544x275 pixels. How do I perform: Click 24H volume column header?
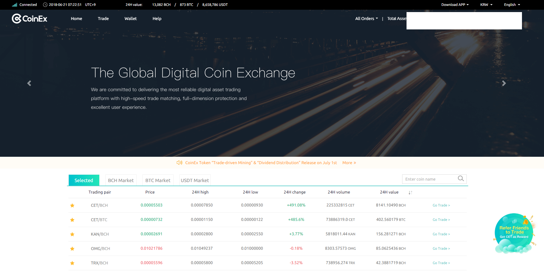[x=339, y=192]
